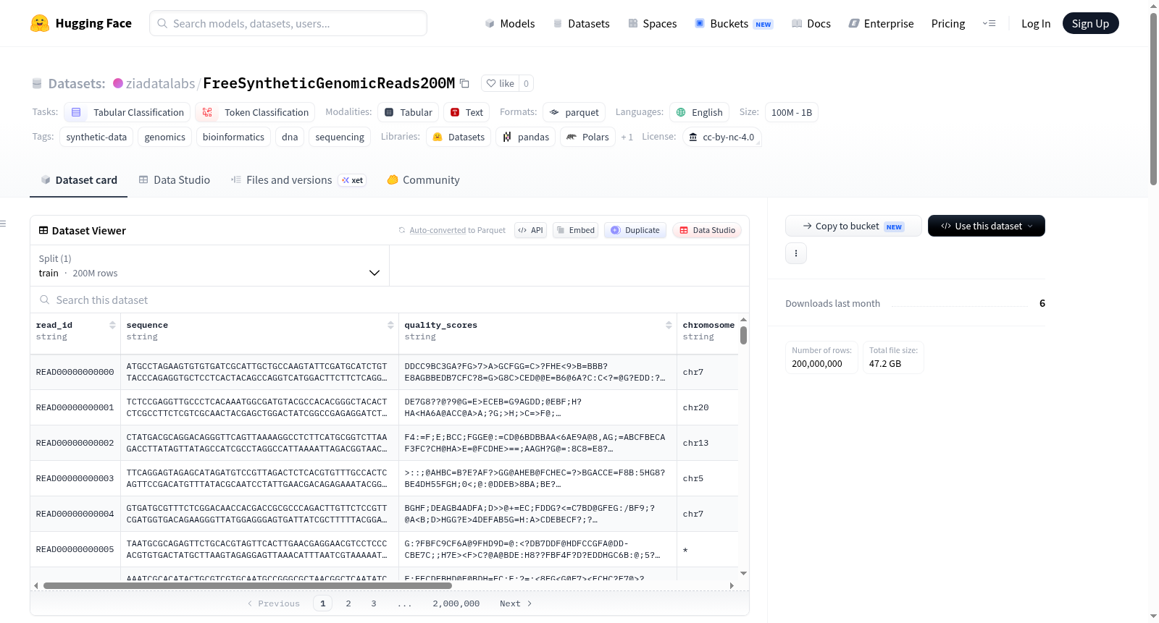Click the READ00000000003 row cell
This screenshot has width=1159, height=623.
coord(75,478)
